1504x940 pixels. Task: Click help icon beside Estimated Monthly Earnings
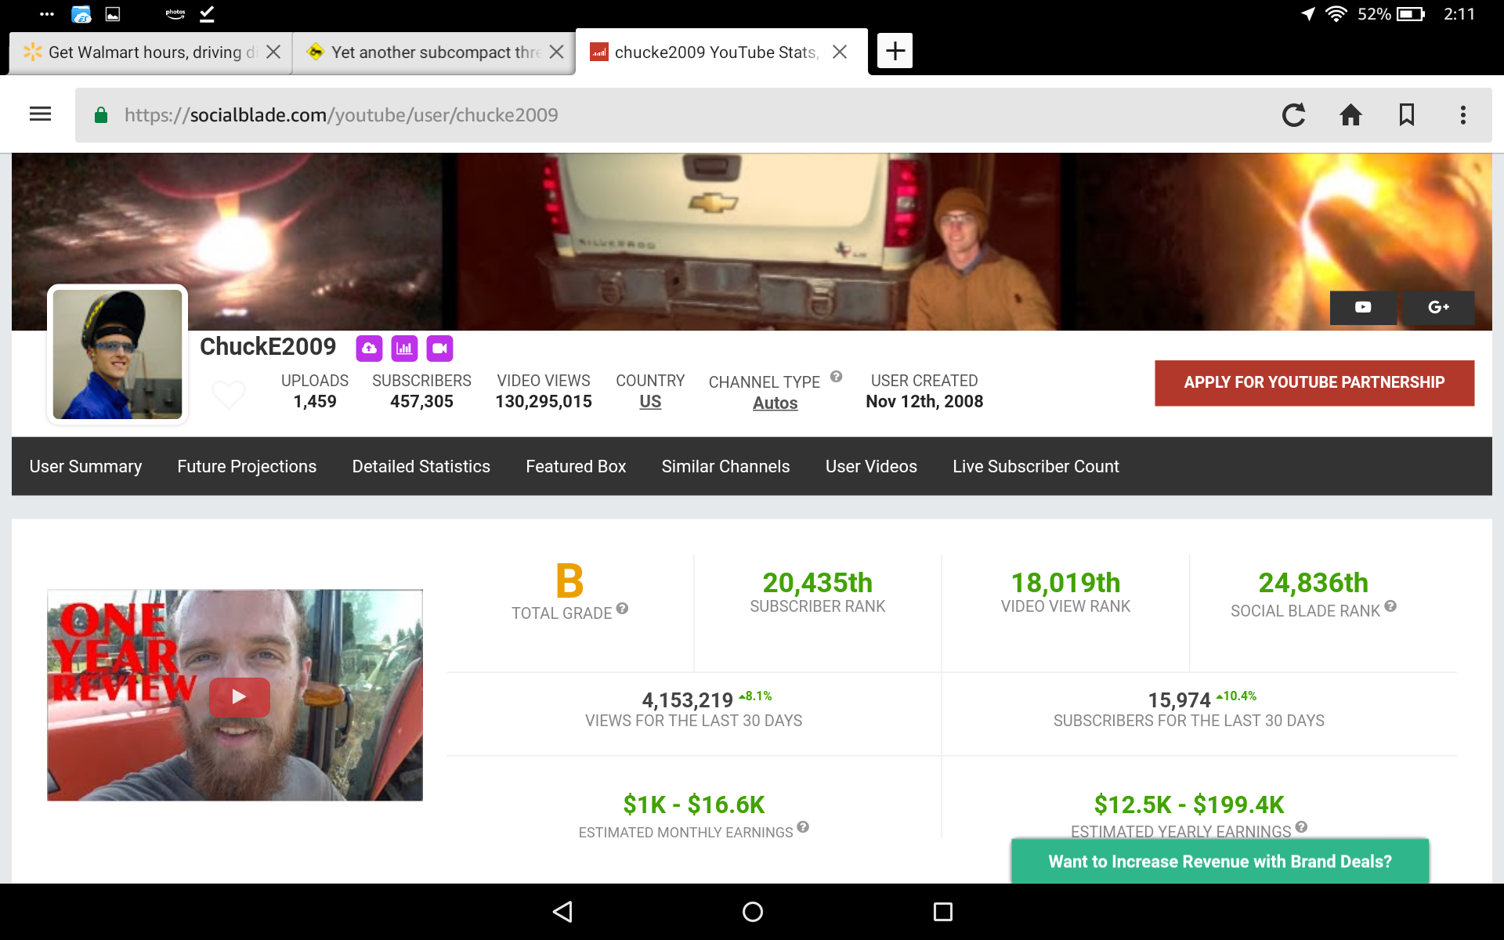coord(803,827)
